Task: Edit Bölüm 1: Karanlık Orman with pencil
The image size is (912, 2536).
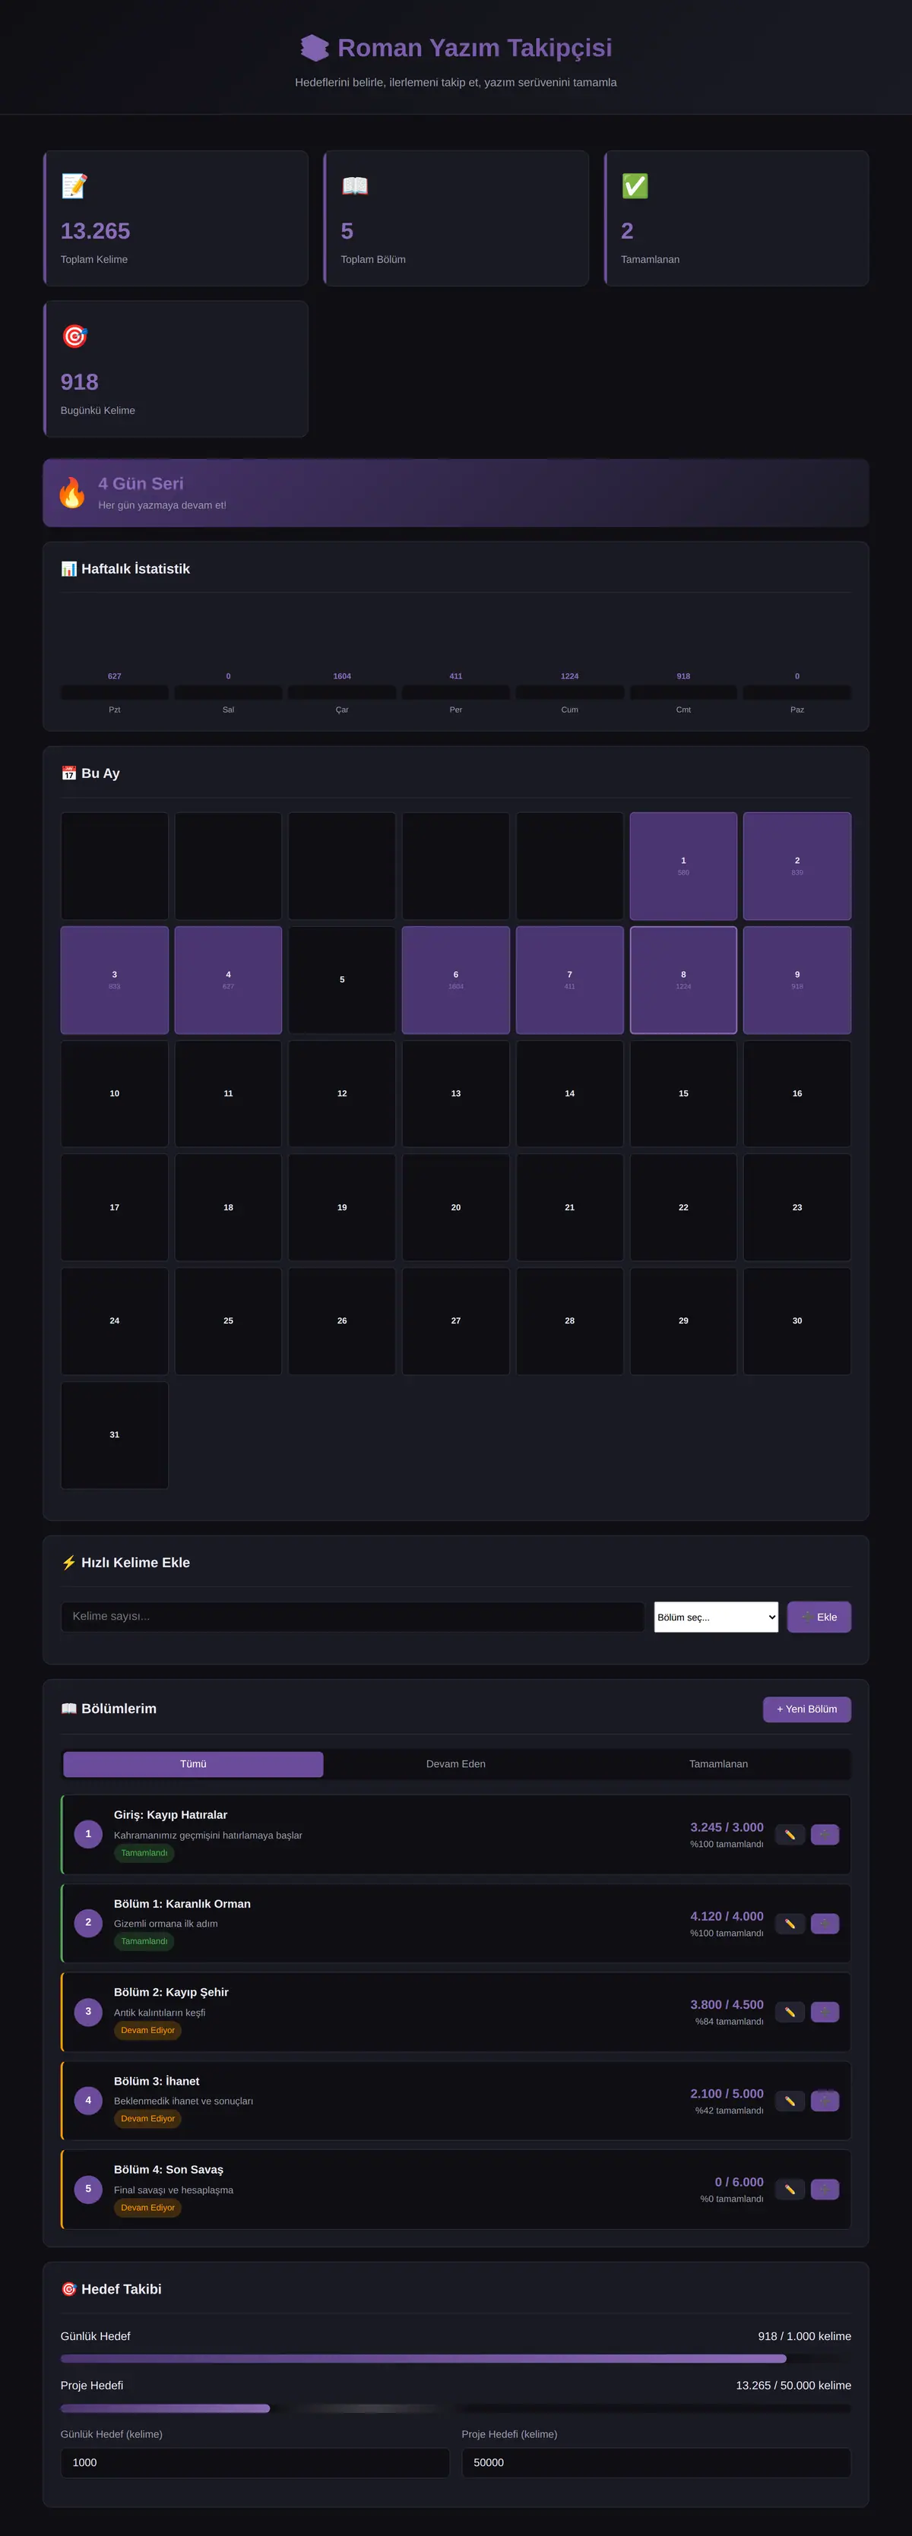Action: point(790,1924)
